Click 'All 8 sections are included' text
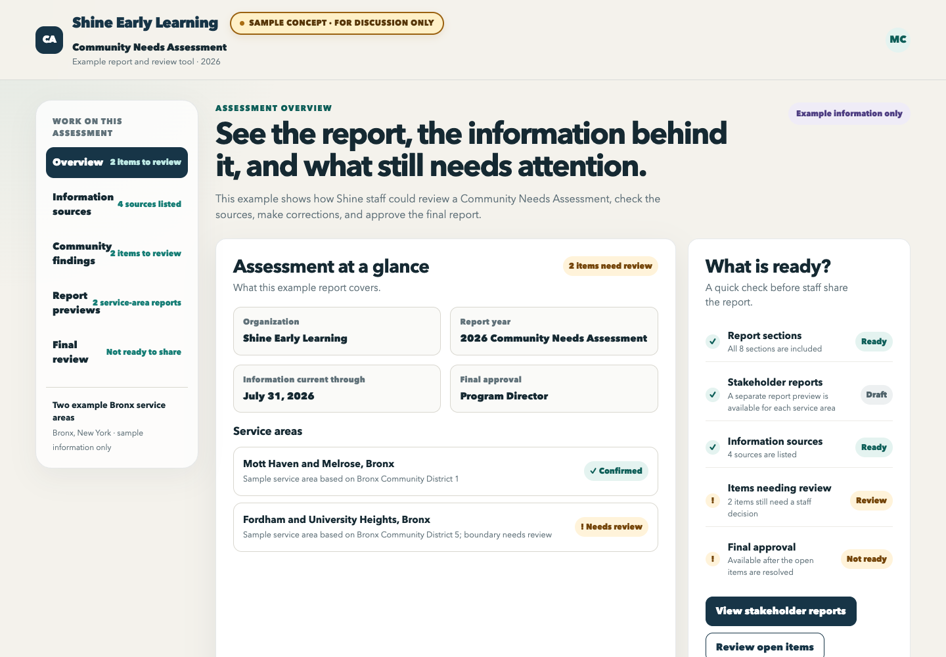Screen dimensions: 946x657 pyautogui.click(x=775, y=349)
